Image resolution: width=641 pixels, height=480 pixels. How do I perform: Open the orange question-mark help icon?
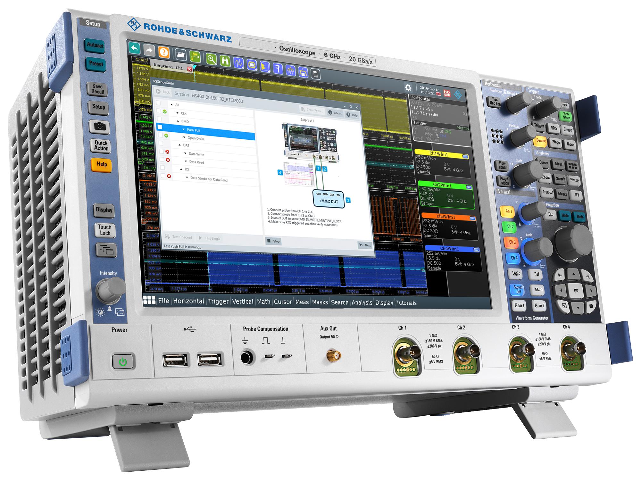[164, 52]
